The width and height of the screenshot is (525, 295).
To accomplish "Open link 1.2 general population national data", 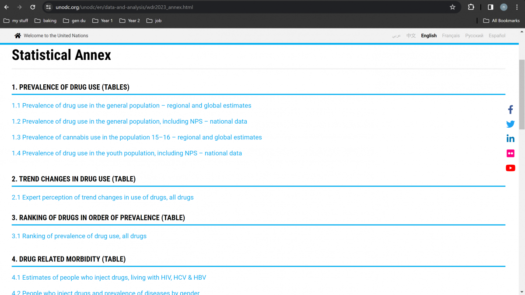I will [129, 121].
